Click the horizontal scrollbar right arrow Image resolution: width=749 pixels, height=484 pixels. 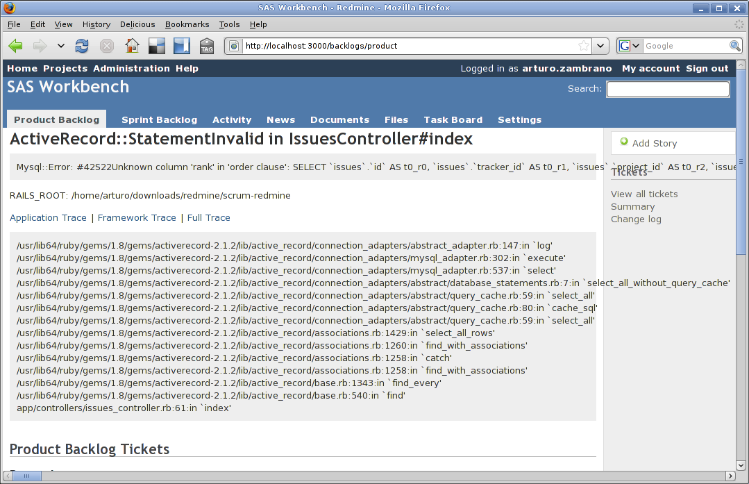point(730,476)
